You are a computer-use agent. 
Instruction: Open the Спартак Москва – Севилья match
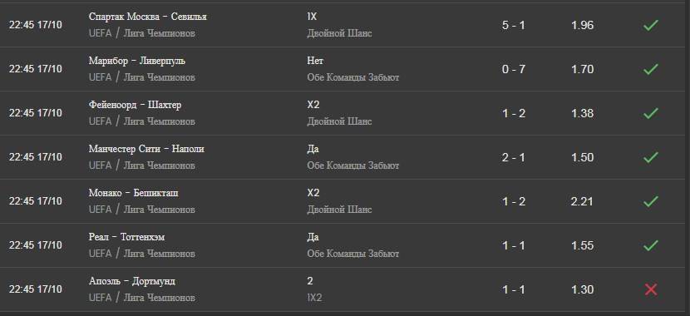point(148,17)
